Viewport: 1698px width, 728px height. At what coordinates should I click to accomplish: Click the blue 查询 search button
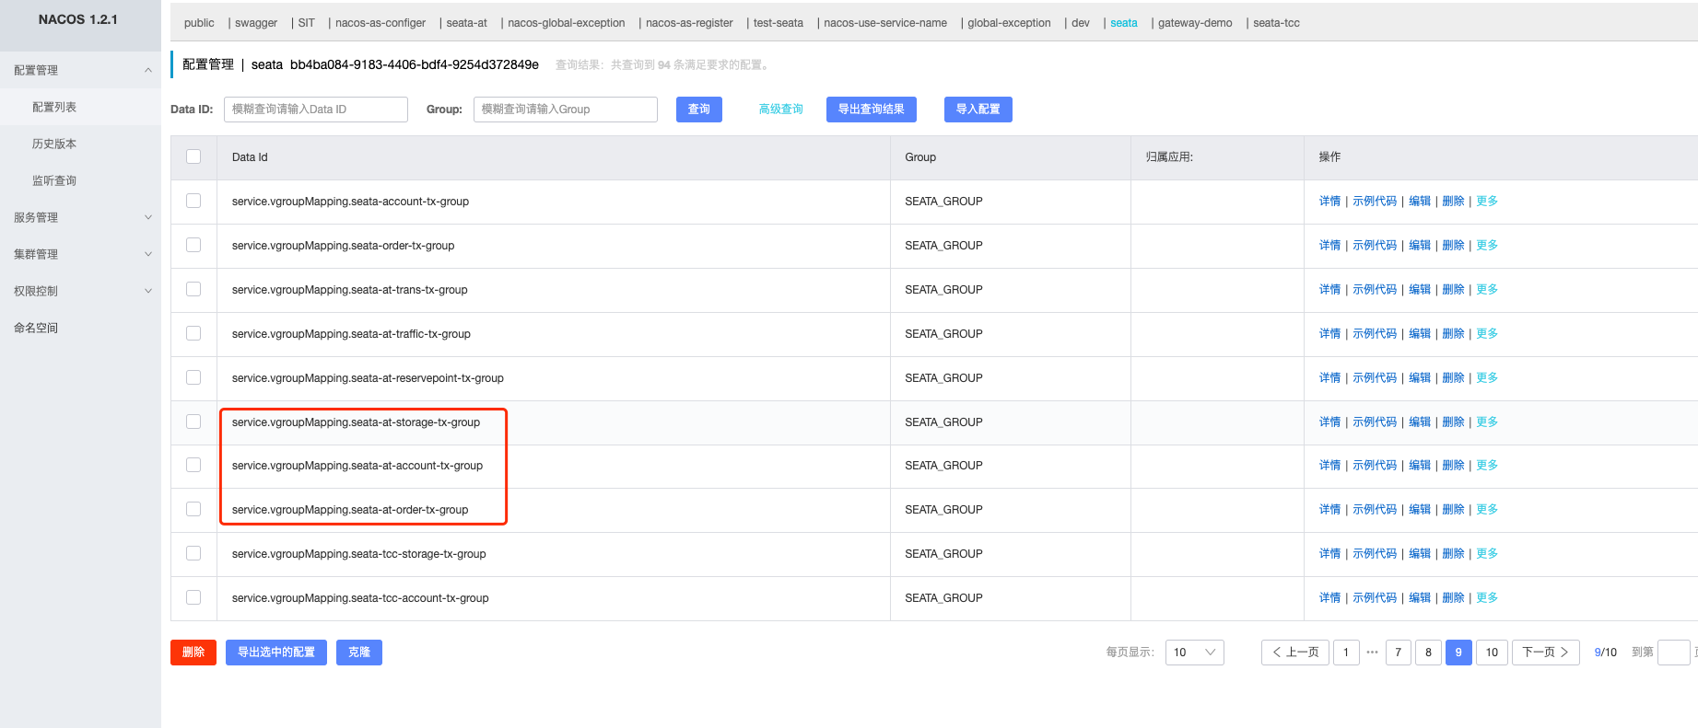pyautogui.click(x=698, y=110)
